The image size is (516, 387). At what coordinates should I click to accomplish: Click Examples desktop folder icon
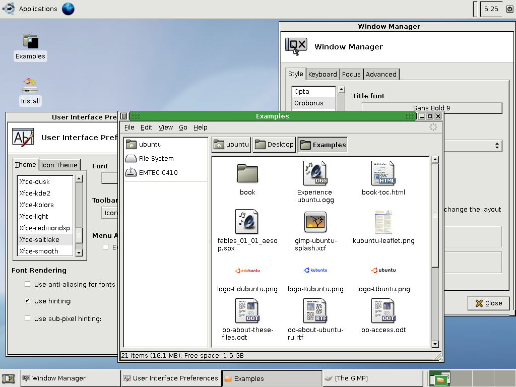click(30, 41)
